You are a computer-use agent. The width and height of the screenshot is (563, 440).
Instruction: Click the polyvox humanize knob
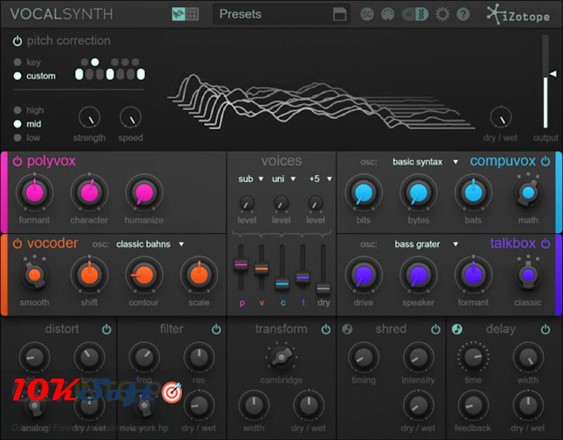pyautogui.click(x=144, y=193)
